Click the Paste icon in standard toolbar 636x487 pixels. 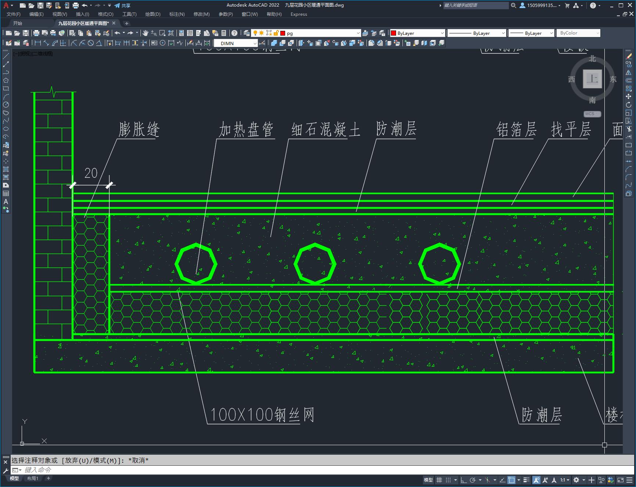pos(89,33)
